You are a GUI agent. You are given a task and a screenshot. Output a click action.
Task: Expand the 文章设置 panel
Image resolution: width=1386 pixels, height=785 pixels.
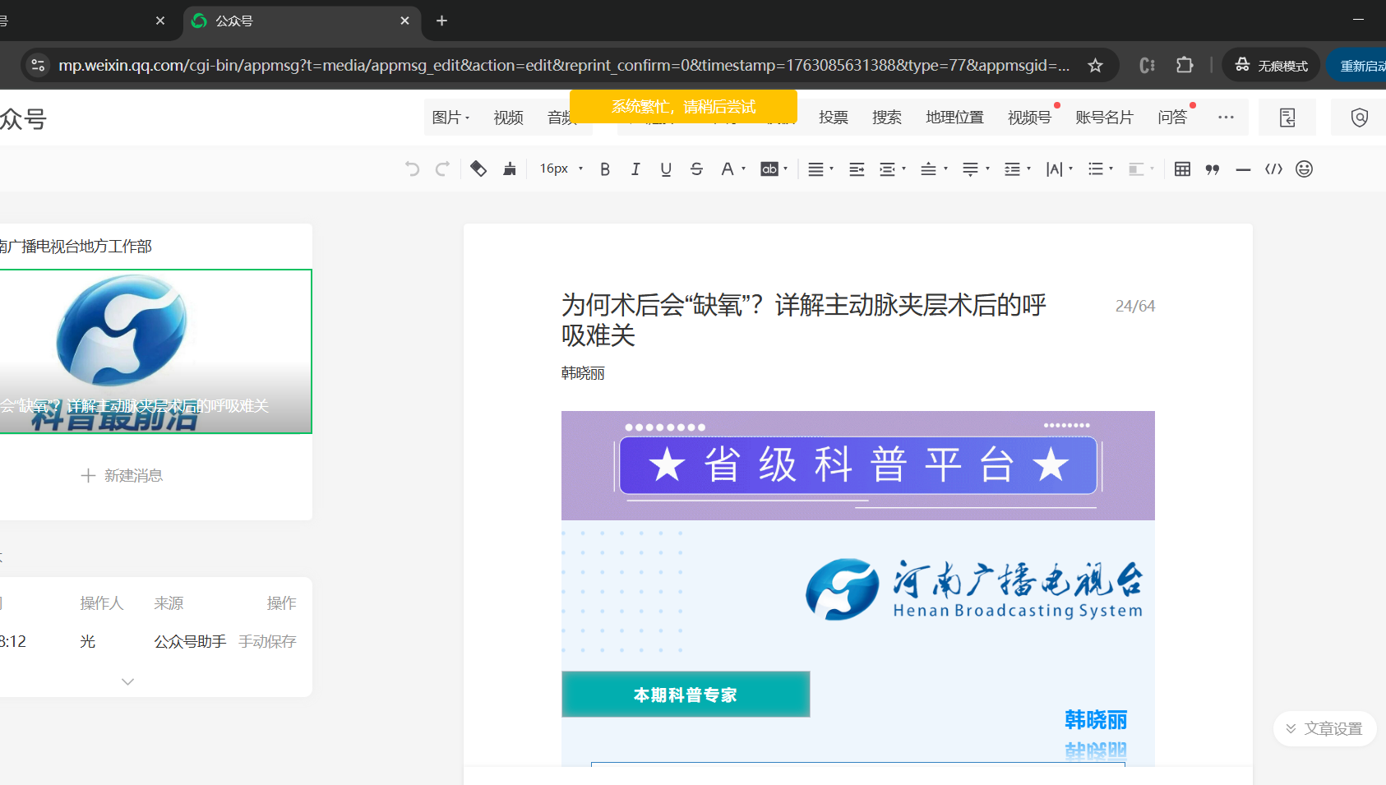tap(1324, 729)
